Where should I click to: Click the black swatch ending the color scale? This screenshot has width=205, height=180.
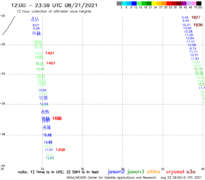tap(199, 3)
